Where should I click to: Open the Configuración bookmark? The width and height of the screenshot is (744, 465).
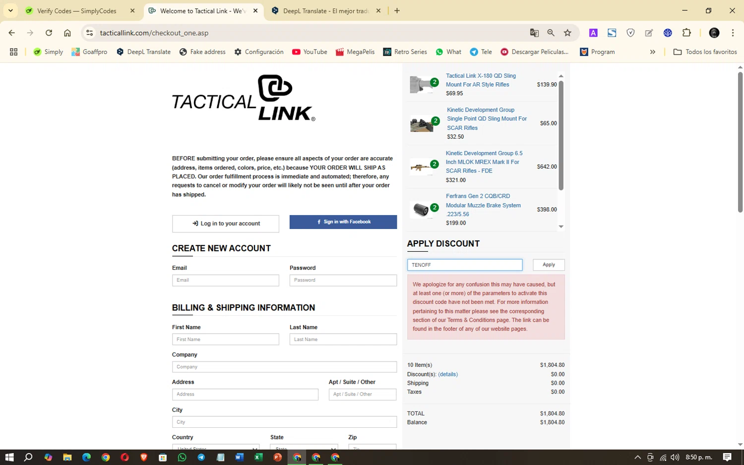pyautogui.click(x=258, y=52)
